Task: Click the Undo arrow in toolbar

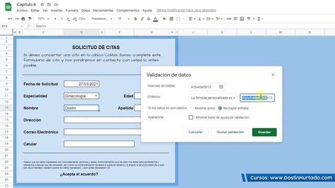Action: coord(10,19)
